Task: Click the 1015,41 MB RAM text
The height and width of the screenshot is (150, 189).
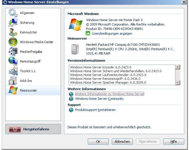Action: (98, 53)
